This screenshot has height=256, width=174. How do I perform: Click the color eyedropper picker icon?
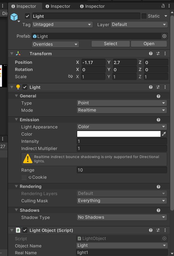[x=164, y=134]
